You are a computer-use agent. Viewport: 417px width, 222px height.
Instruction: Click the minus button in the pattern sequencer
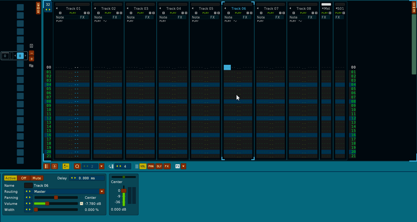click(32, 53)
